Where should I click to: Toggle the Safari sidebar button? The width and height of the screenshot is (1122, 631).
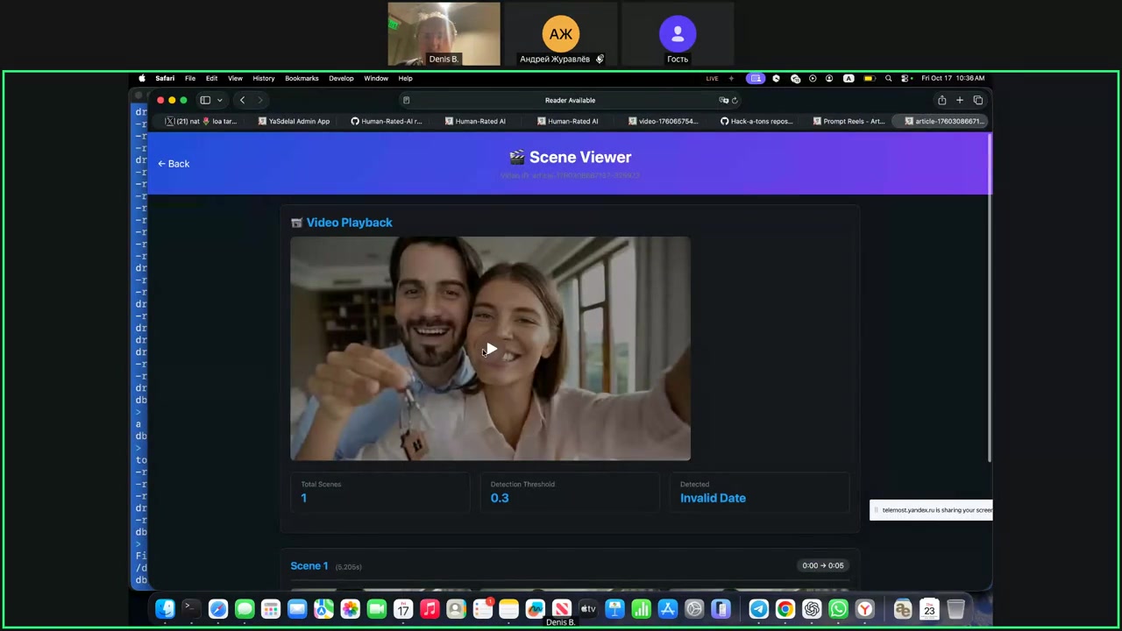205,100
